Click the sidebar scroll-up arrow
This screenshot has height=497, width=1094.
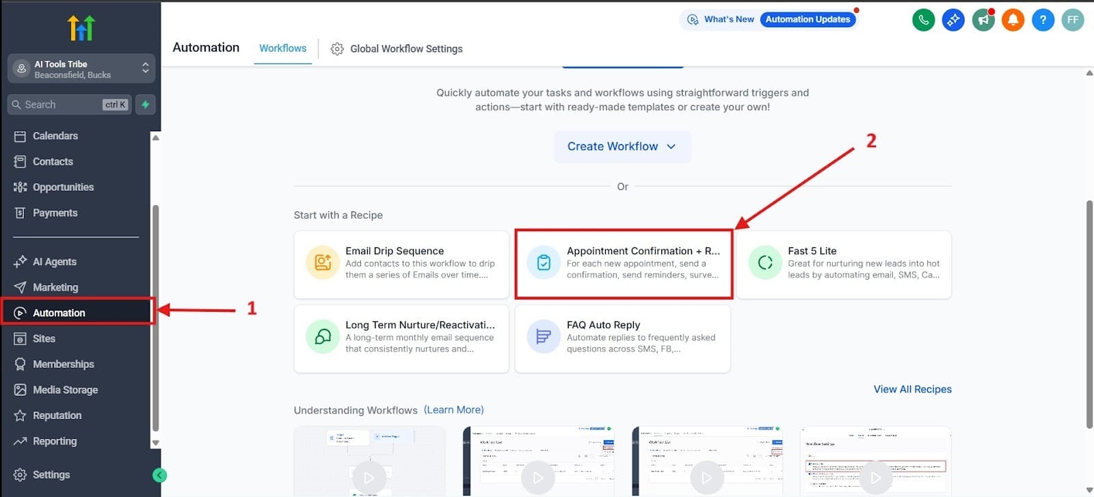pos(155,137)
